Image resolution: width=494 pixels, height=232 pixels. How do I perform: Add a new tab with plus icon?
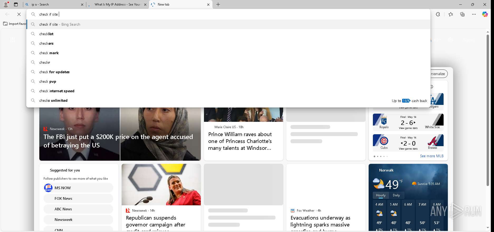218,4
